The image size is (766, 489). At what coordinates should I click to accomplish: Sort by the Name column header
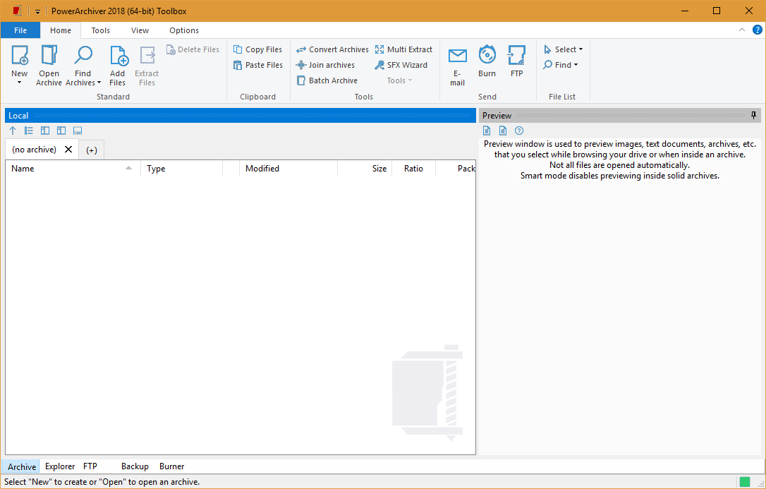[x=73, y=169]
